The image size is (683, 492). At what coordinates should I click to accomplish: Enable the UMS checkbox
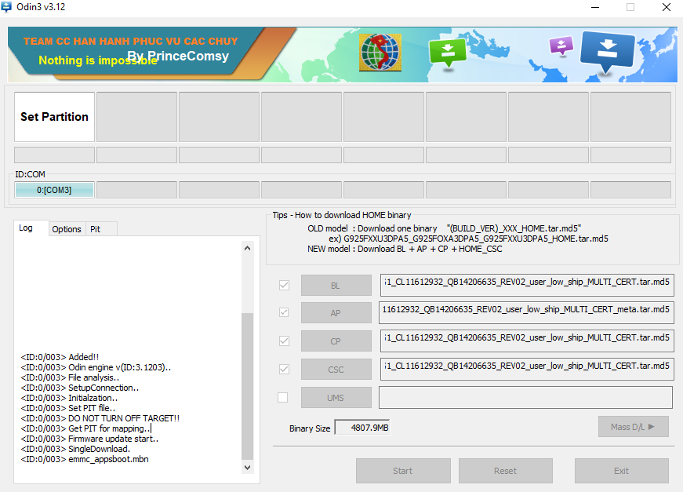click(283, 397)
